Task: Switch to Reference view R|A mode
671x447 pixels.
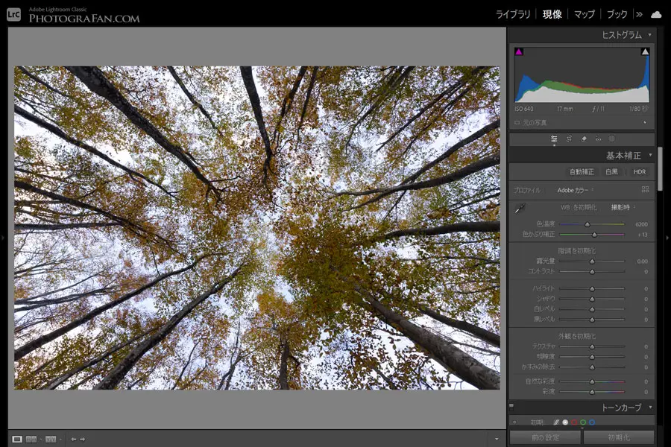Action: pos(31,440)
